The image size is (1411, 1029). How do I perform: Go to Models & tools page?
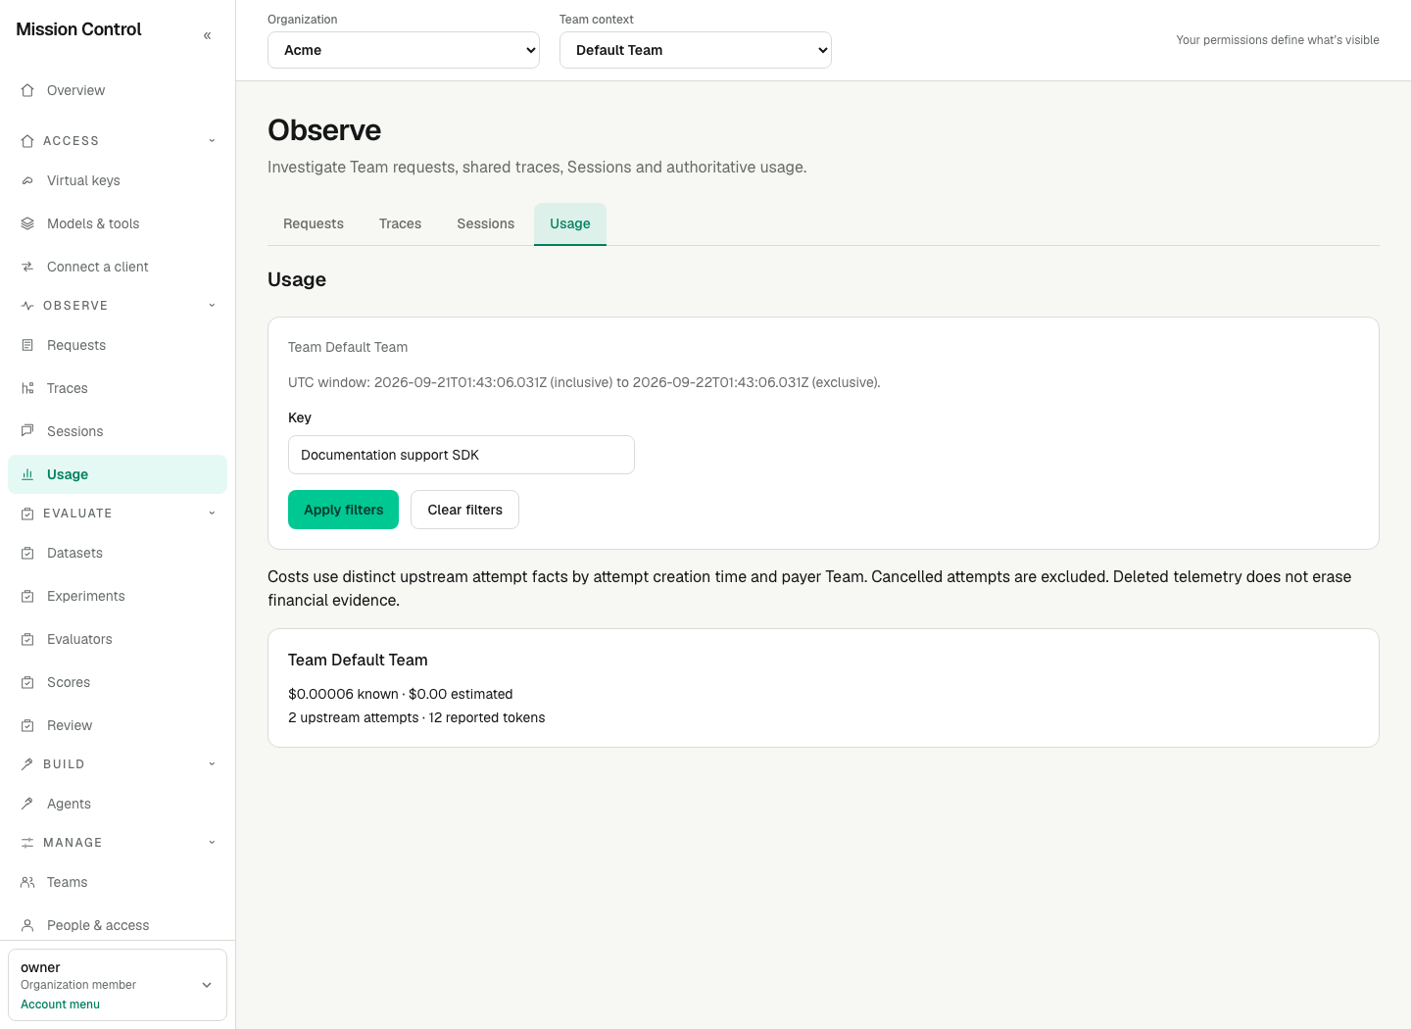pos(118,223)
